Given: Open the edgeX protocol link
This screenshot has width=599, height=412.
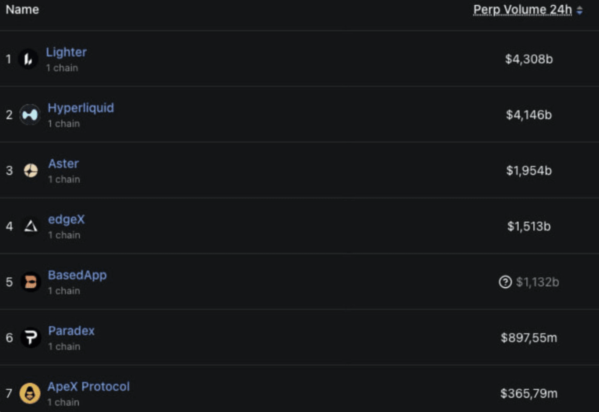Looking at the screenshot, I should click(66, 219).
